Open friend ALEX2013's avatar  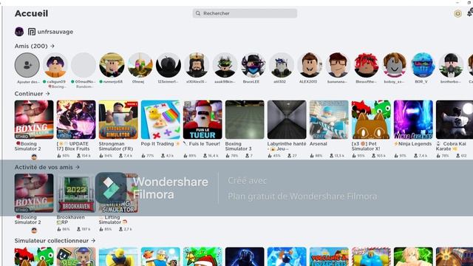point(310,65)
